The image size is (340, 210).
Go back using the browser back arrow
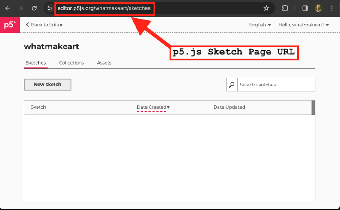(8, 8)
